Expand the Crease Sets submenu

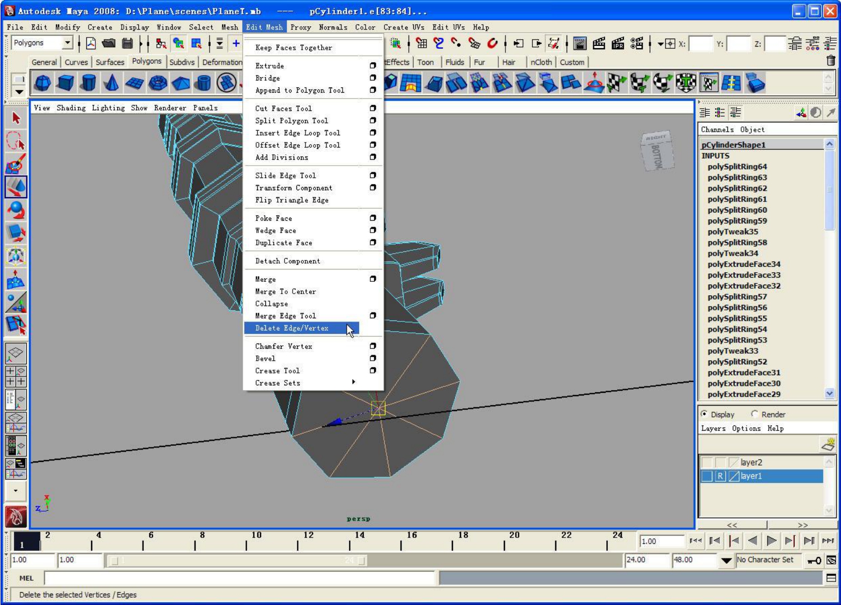[x=353, y=382]
